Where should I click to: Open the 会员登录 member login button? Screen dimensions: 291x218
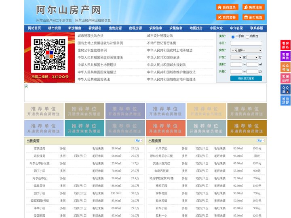coord(227,7)
